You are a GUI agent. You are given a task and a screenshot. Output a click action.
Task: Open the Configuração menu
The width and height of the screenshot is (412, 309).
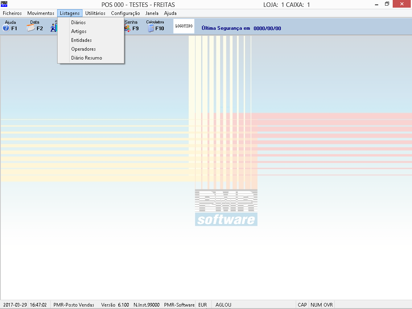126,13
